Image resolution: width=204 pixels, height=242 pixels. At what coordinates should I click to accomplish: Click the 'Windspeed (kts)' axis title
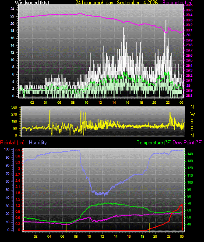click(32, 2)
